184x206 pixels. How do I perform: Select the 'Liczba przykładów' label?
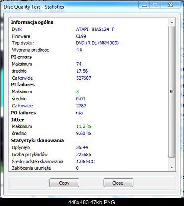[30, 154]
